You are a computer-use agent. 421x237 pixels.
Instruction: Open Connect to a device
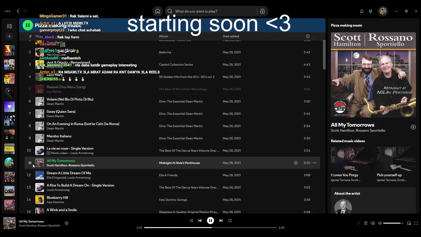coord(373,223)
